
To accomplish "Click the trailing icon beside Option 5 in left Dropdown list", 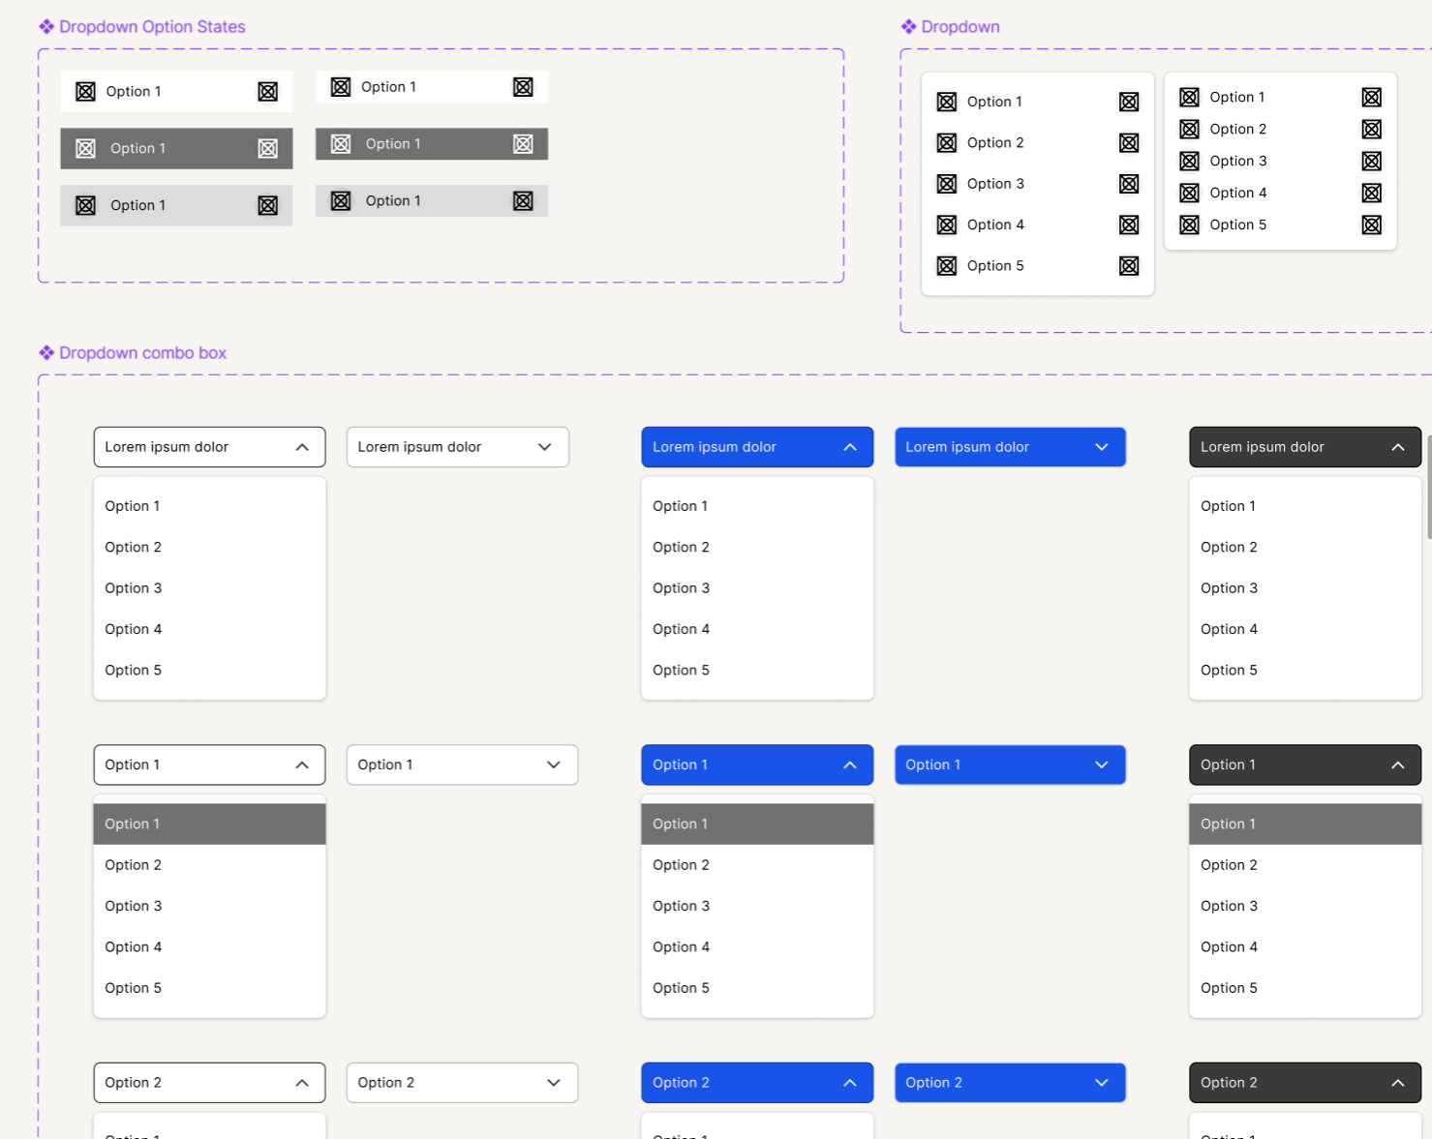I will pos(1129,265).
